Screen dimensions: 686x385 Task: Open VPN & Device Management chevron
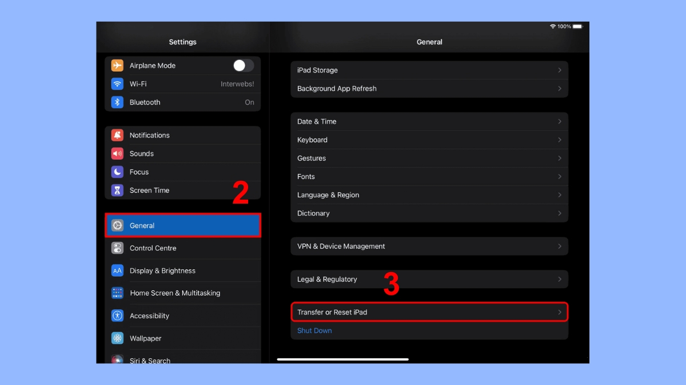pyautogui.click(x=560, y=246)
